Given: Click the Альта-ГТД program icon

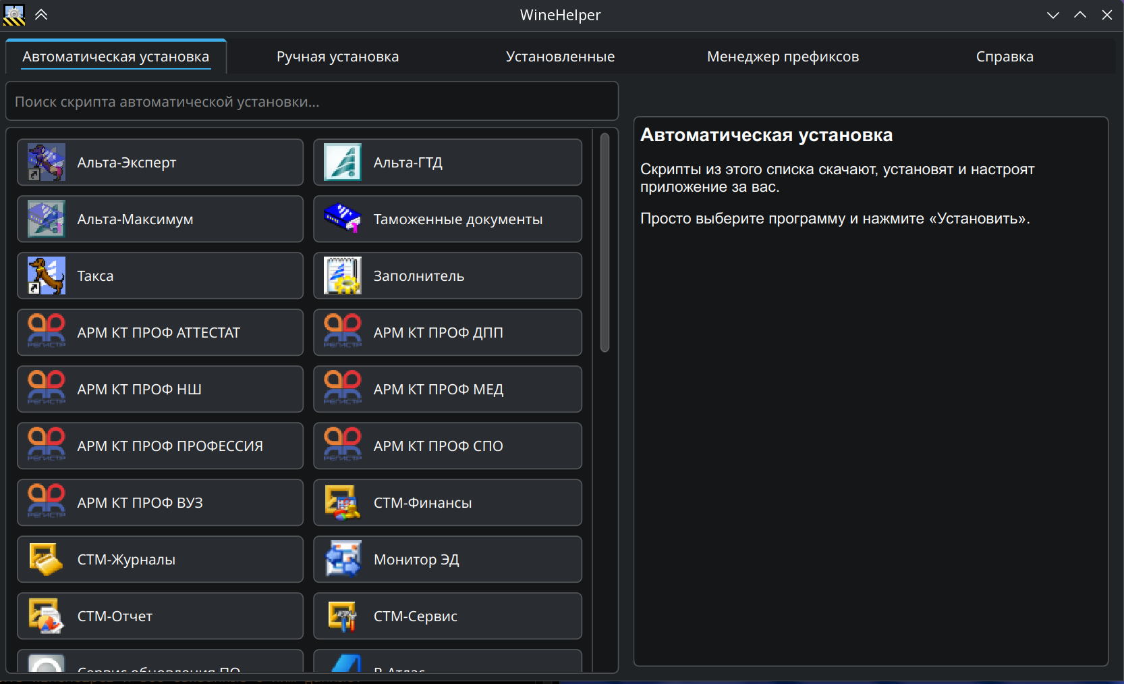Looking at the screenshot, I should click(342, 162).
